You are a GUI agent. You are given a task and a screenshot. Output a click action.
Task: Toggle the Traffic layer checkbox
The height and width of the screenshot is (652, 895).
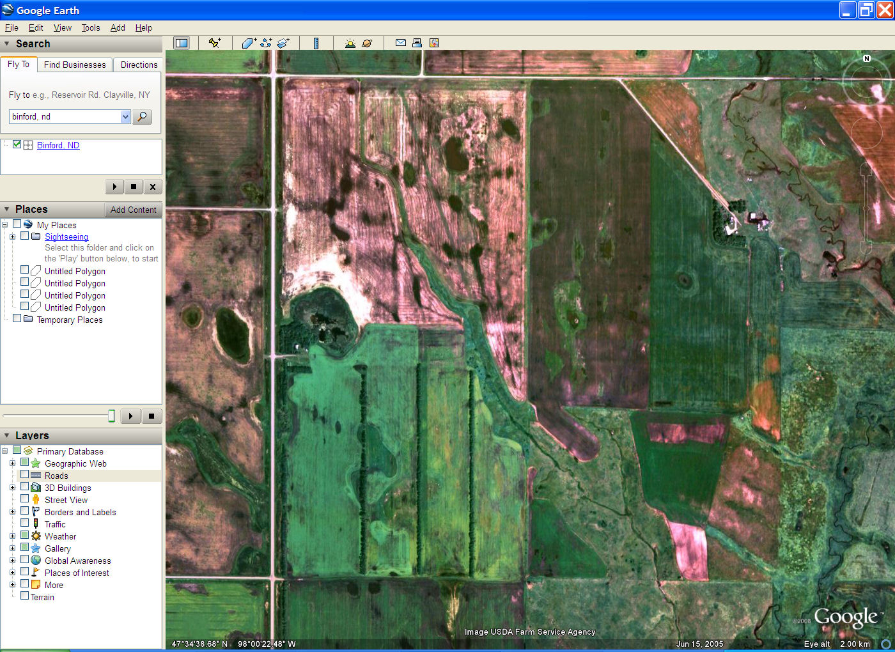pos(25,524)
